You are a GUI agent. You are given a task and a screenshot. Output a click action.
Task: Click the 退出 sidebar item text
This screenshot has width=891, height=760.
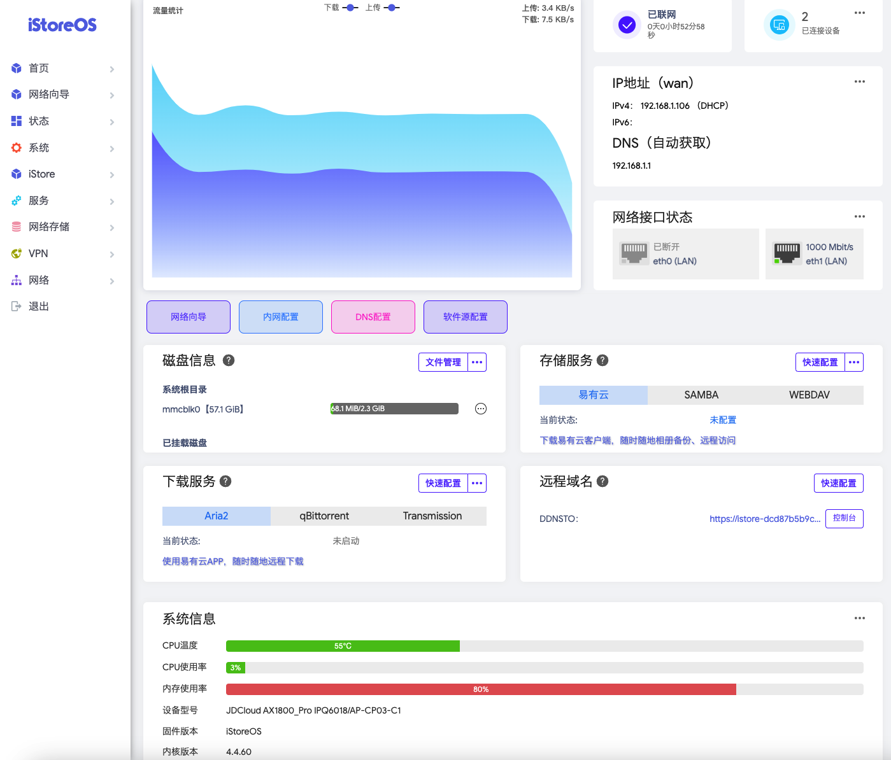pos(39,306)
